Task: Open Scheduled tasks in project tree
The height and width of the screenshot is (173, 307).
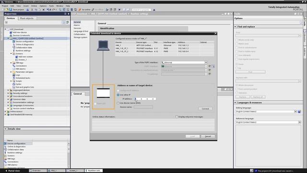Action: click(x=23, y=78)
